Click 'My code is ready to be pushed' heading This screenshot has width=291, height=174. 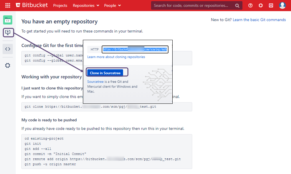click(x=49, y=120)
